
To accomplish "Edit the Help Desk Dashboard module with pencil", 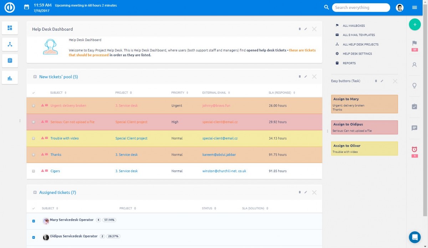I will tap(306, 29).
